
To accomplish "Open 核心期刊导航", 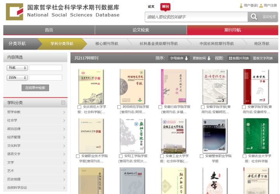I will point(107,43).
